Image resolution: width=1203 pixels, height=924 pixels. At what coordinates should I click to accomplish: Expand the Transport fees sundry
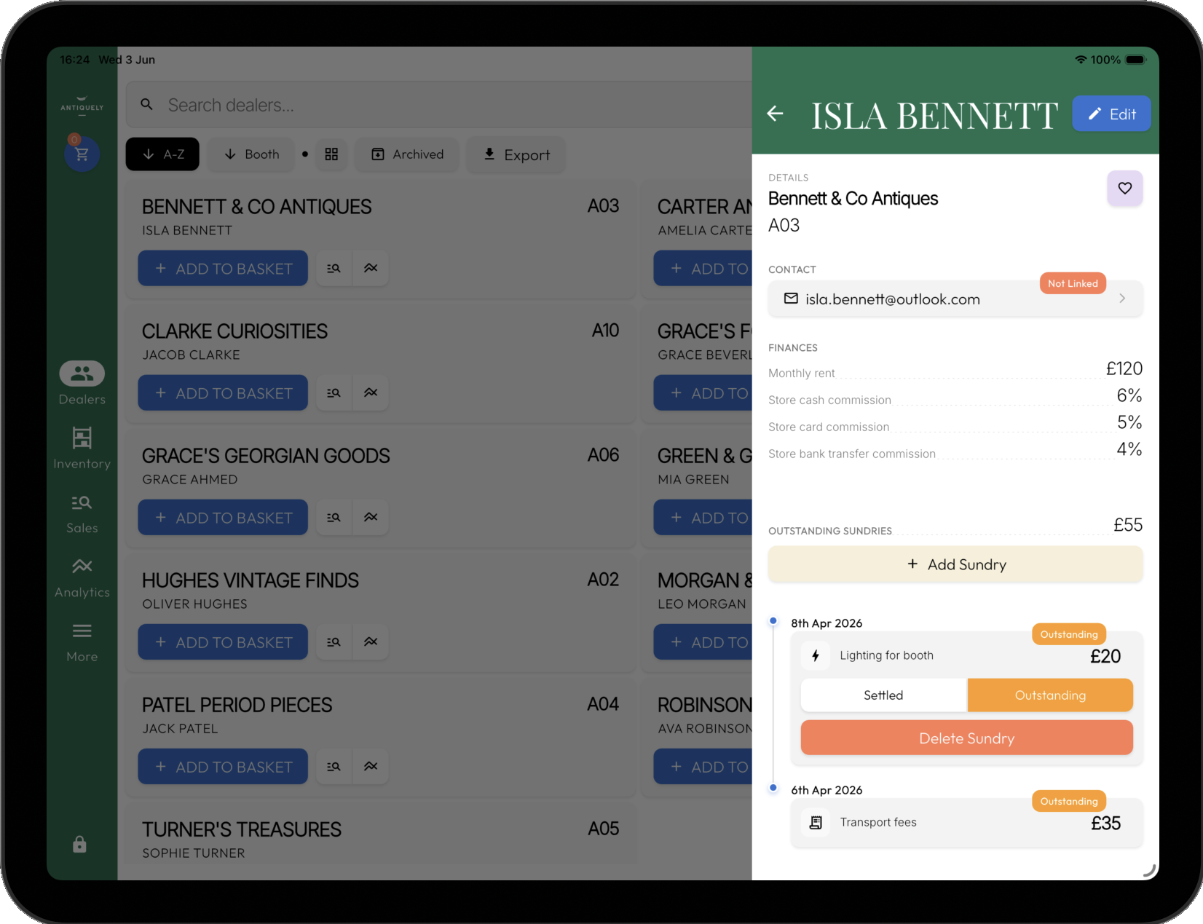967,823
